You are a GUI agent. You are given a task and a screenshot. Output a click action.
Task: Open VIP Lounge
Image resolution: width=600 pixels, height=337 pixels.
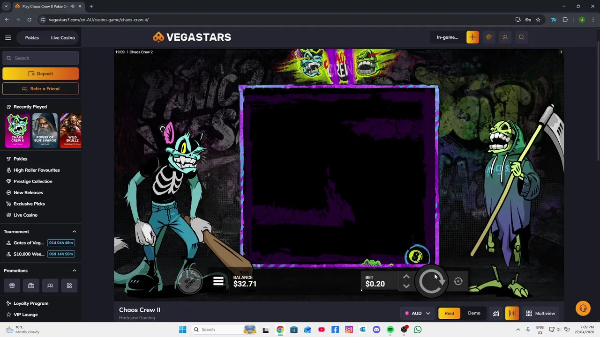25,315
